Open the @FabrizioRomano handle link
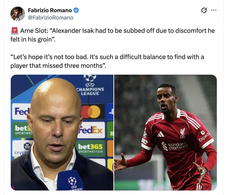 [51, 18]
